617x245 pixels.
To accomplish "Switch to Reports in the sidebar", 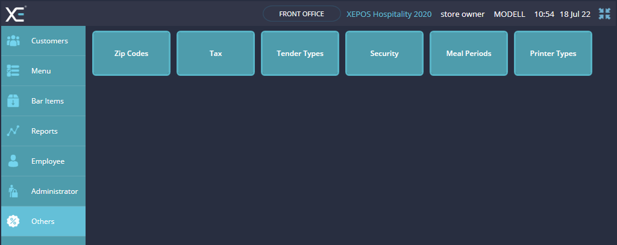I will (45, 131).
